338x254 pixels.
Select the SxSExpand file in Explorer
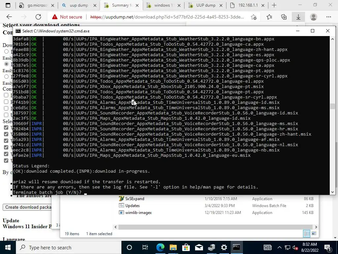135,199
